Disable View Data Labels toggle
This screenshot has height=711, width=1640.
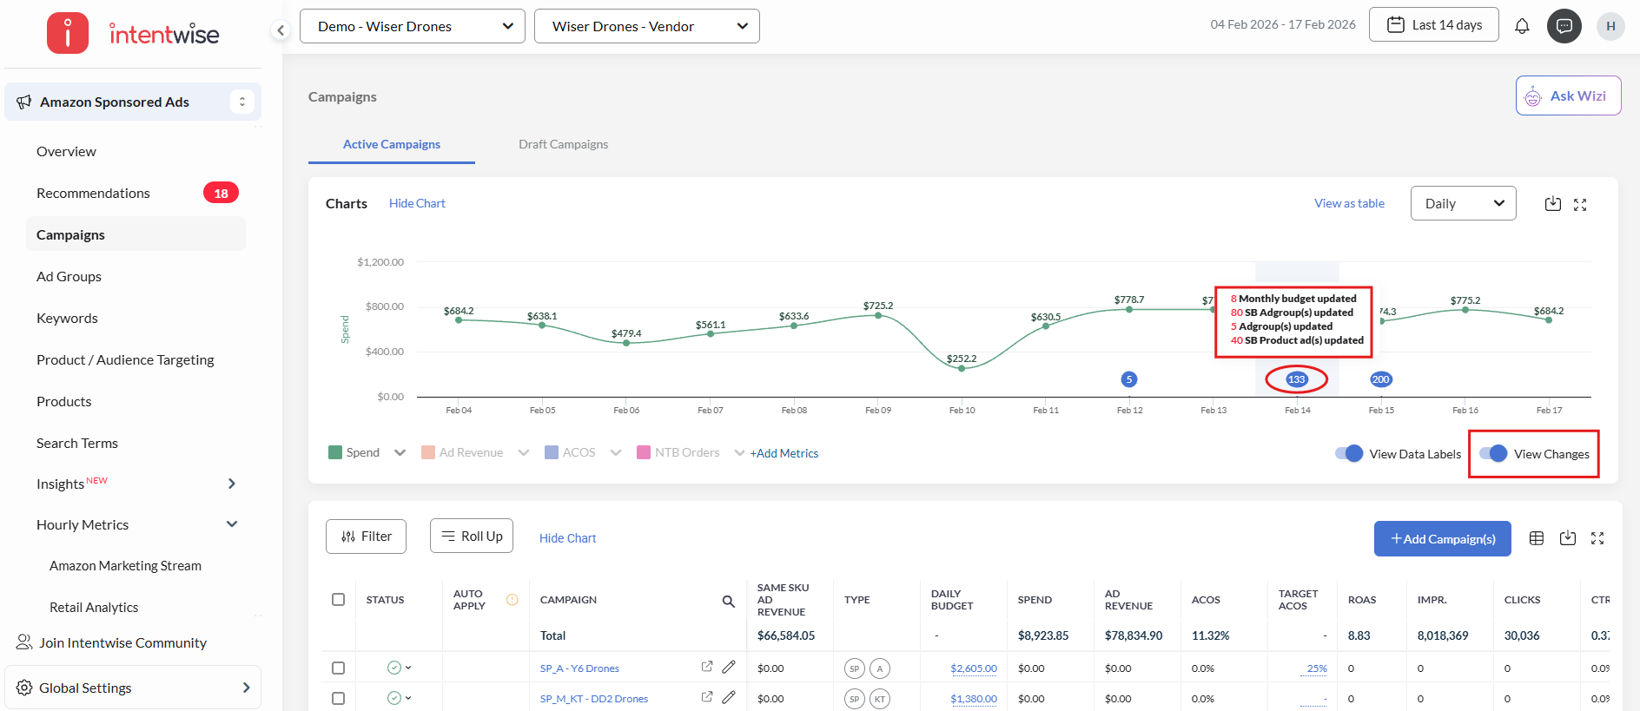click(1349, 453)
